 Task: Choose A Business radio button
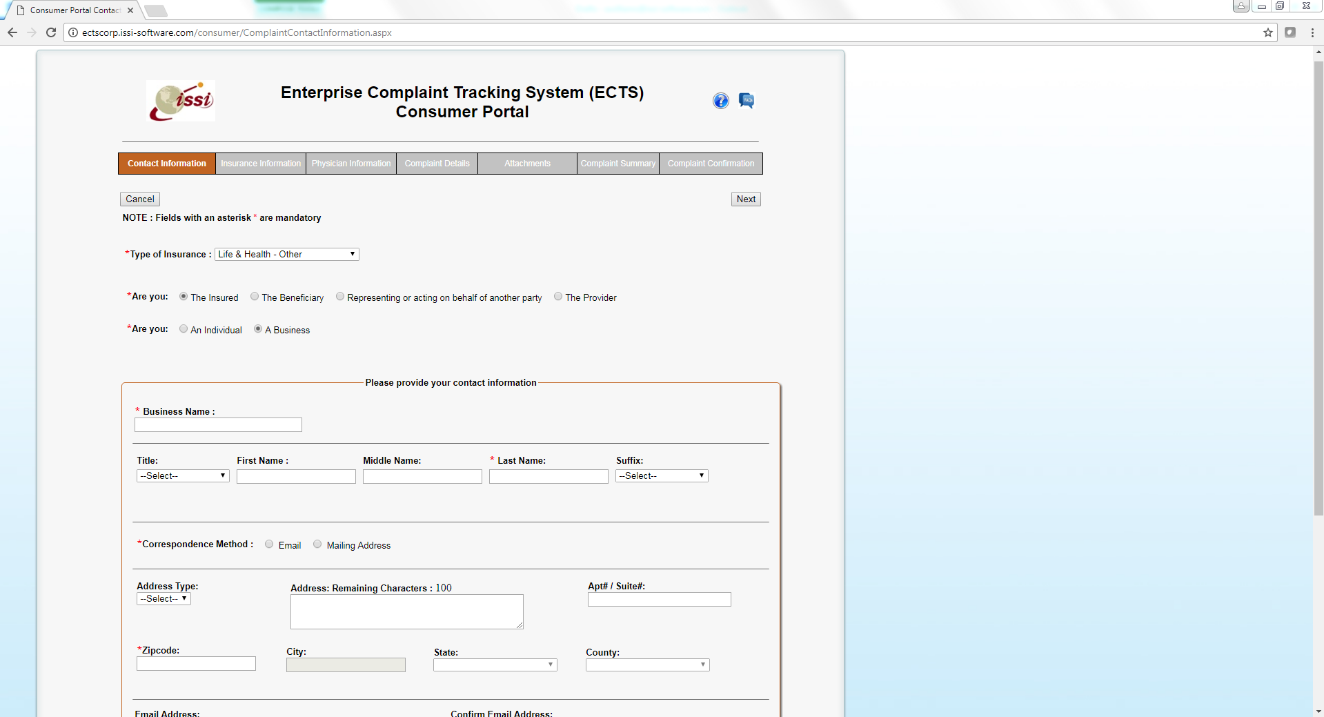click(x=258, y=329)
